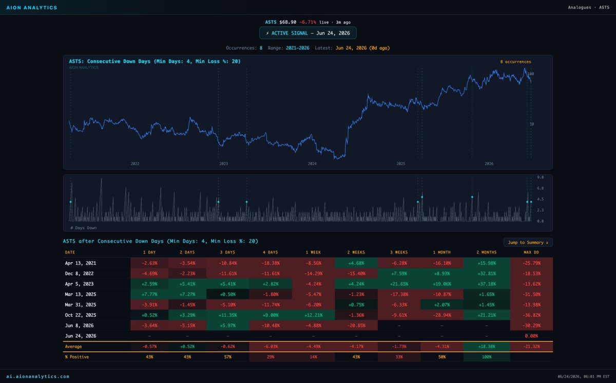Click Jump to Summary button

click(528, 242)
